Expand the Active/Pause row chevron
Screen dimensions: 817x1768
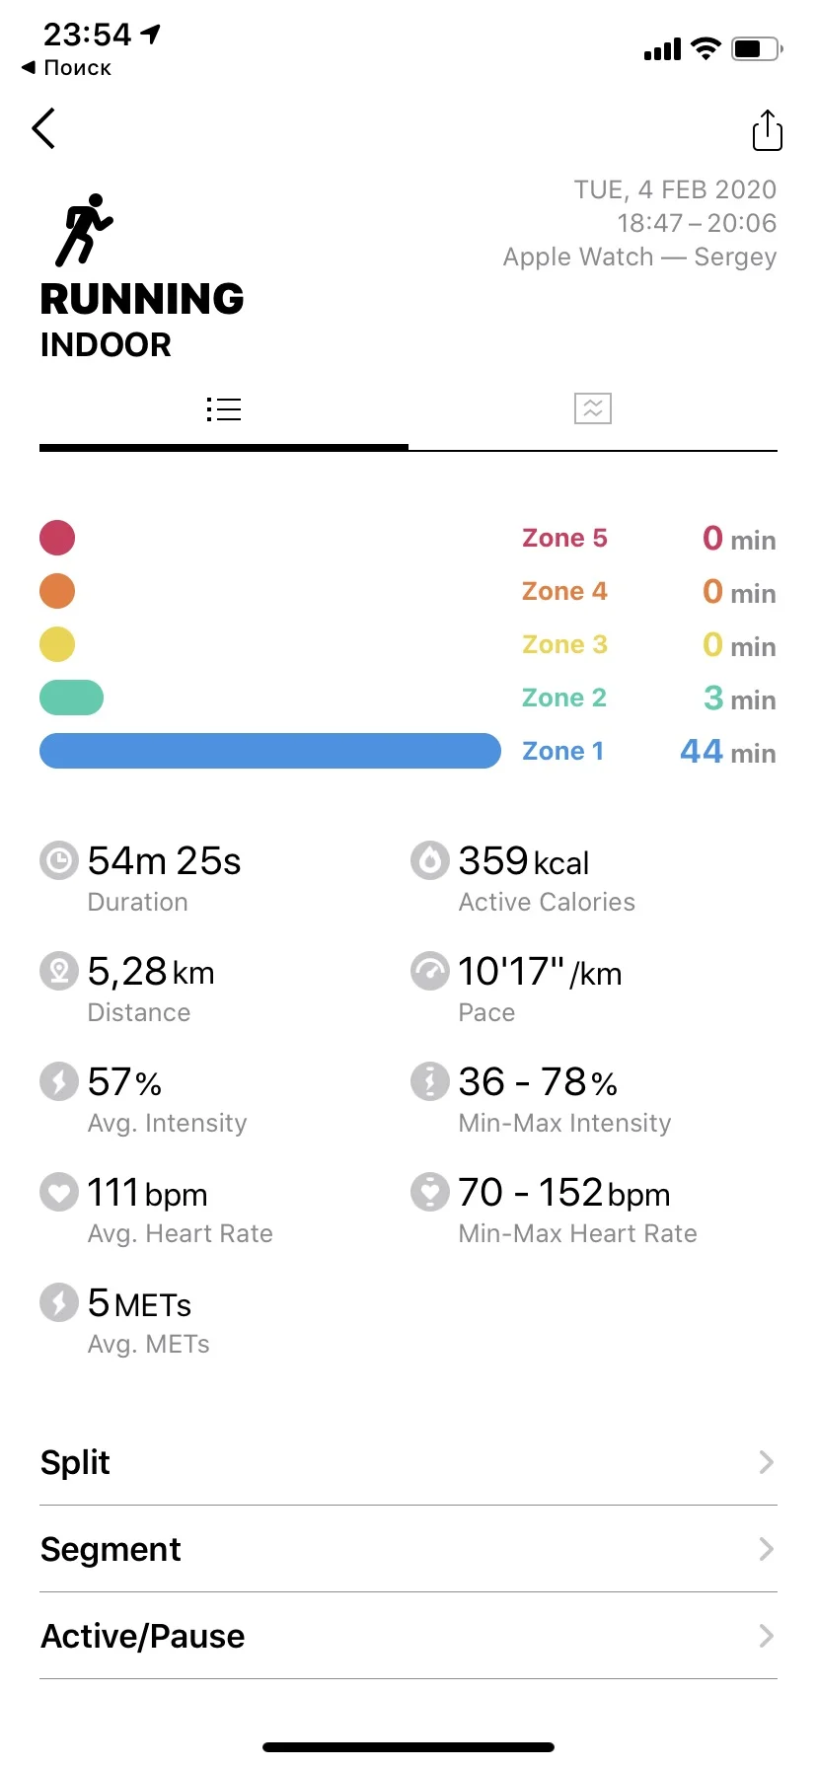coord(766,1636)
